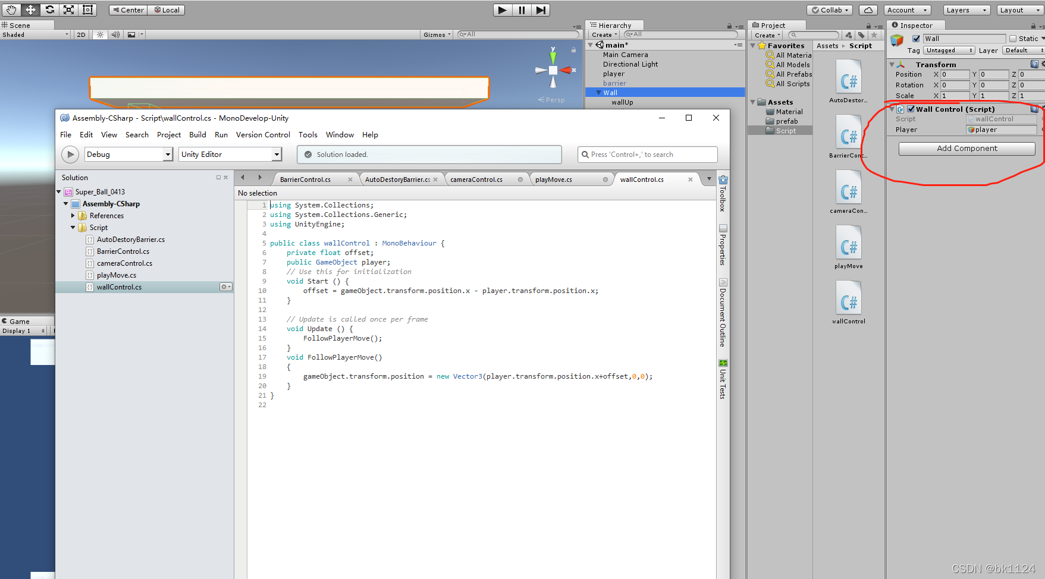1045x579 pixels.
Task: Select the Hand tool in Unity toolbar
Action: pos(11,10)
